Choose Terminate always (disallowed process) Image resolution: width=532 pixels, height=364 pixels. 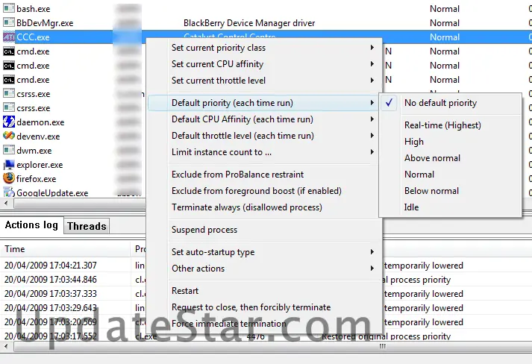click(x=265, y=207)
